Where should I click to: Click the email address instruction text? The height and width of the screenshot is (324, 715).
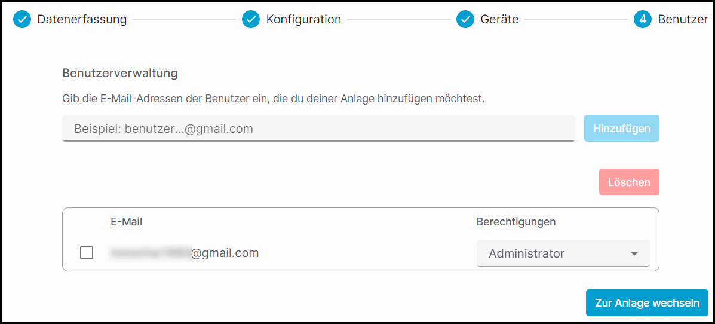273,99
